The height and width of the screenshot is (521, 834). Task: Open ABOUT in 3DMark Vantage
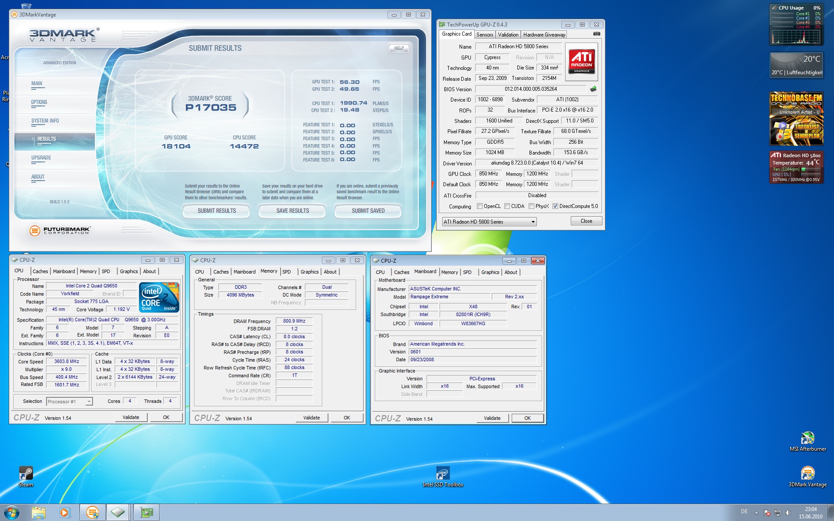click(x=38, y=177)
